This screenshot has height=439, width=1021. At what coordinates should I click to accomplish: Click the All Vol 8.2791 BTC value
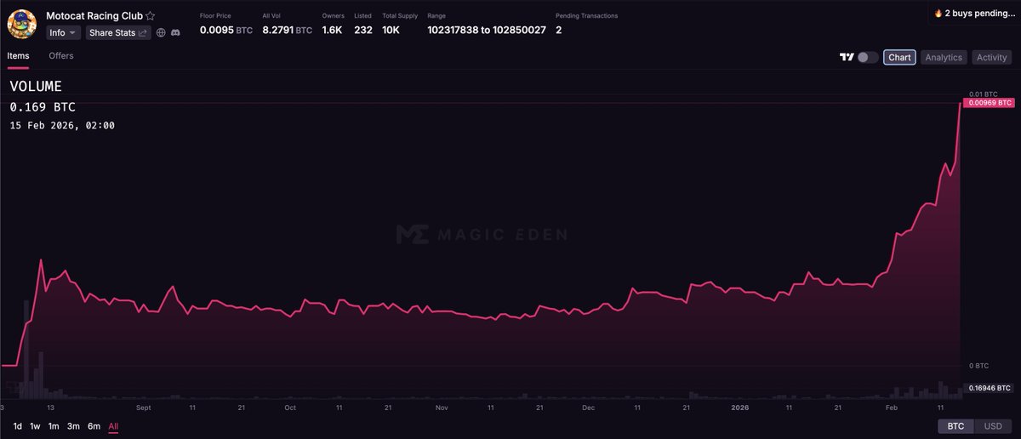(286, 30)
